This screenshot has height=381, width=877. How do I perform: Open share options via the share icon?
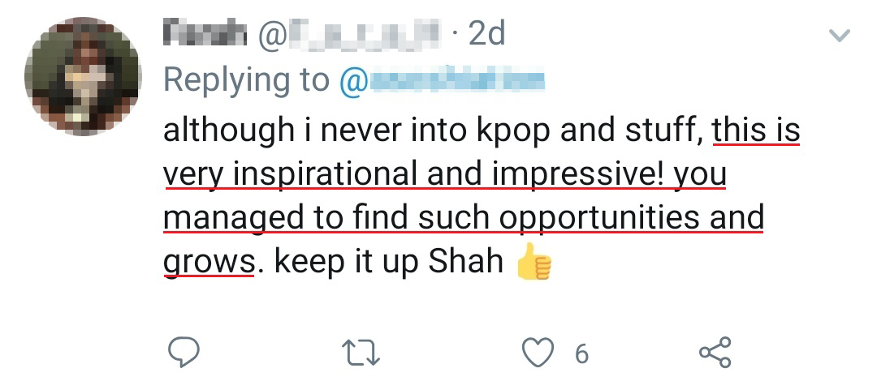click(x=715, y=353)
